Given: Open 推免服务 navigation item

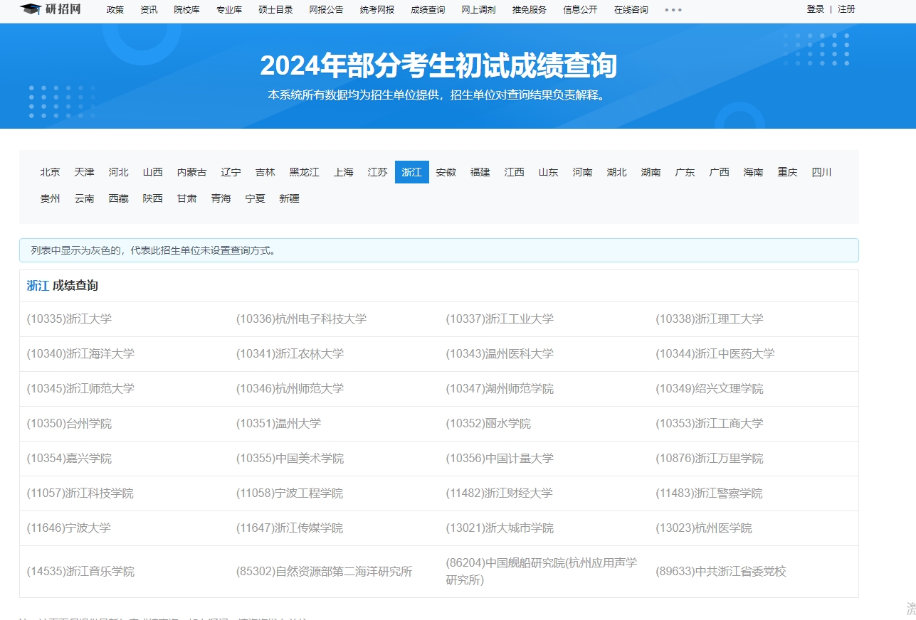Looking at the screenshot, I should pyautogui.click(x=530, y=10).
